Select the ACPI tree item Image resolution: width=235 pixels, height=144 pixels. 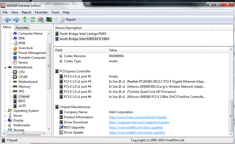coord(22,106)
